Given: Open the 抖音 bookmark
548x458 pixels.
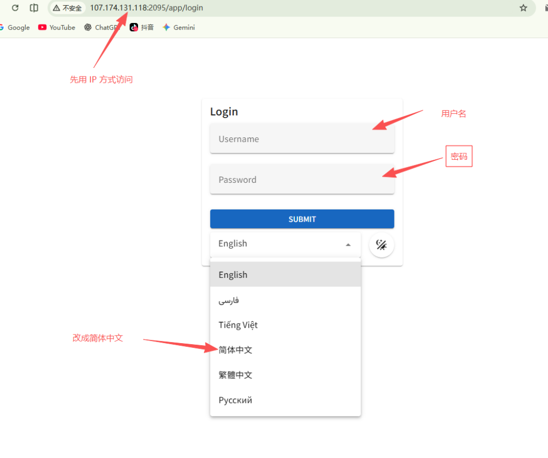Looking at the screenshot, I should click(x=142, y=27).
